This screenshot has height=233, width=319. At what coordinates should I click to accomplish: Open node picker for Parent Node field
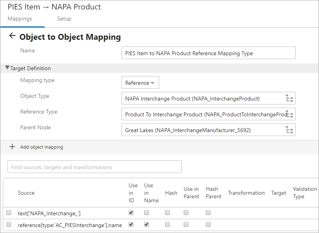pyautogui.click(x=289, y=130)
